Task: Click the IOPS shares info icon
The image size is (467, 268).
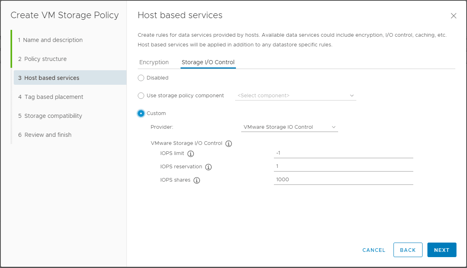Action: coord(197,180)
